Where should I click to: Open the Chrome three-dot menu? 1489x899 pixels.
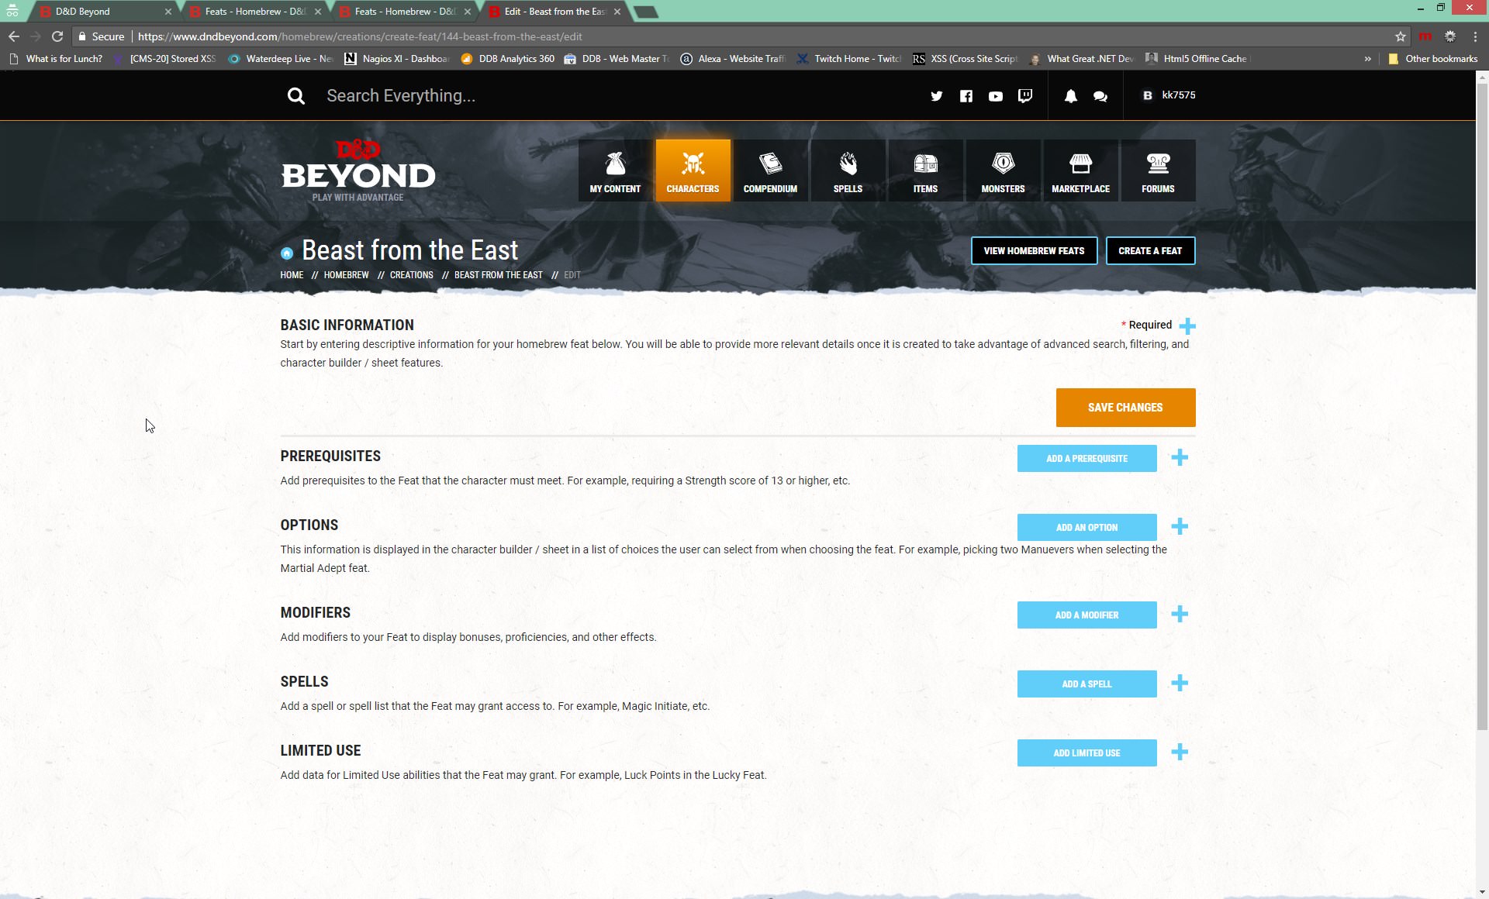pos(1475,36)
